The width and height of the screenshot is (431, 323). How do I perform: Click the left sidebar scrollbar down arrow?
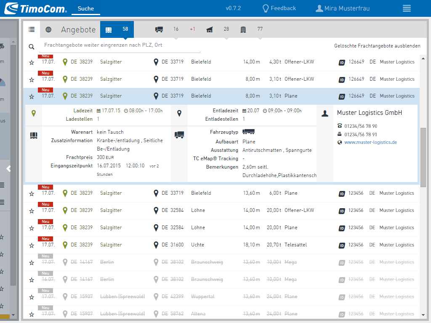point(13,315)
